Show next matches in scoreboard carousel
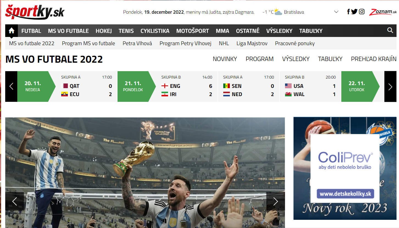 point(390,86)
